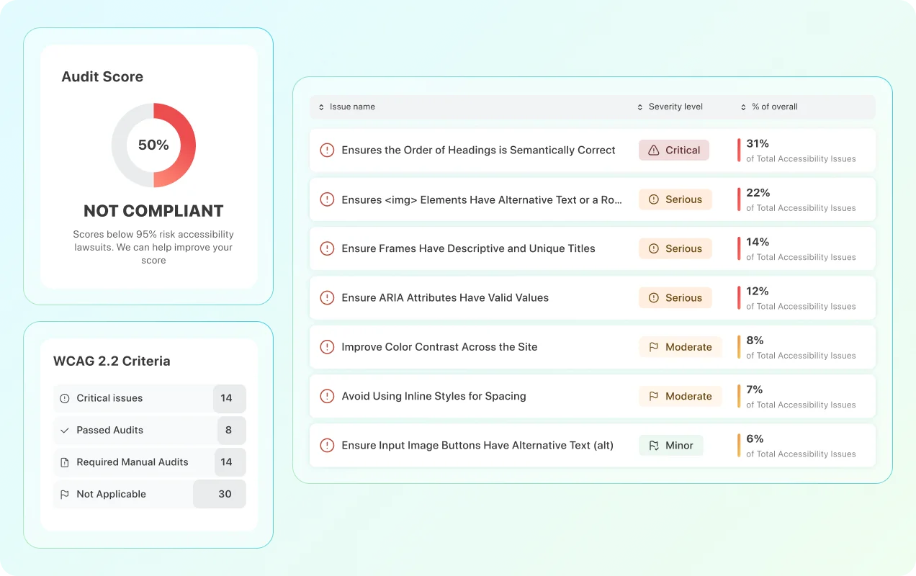Click the Serious badge for the Frames issue

(675, 248)
